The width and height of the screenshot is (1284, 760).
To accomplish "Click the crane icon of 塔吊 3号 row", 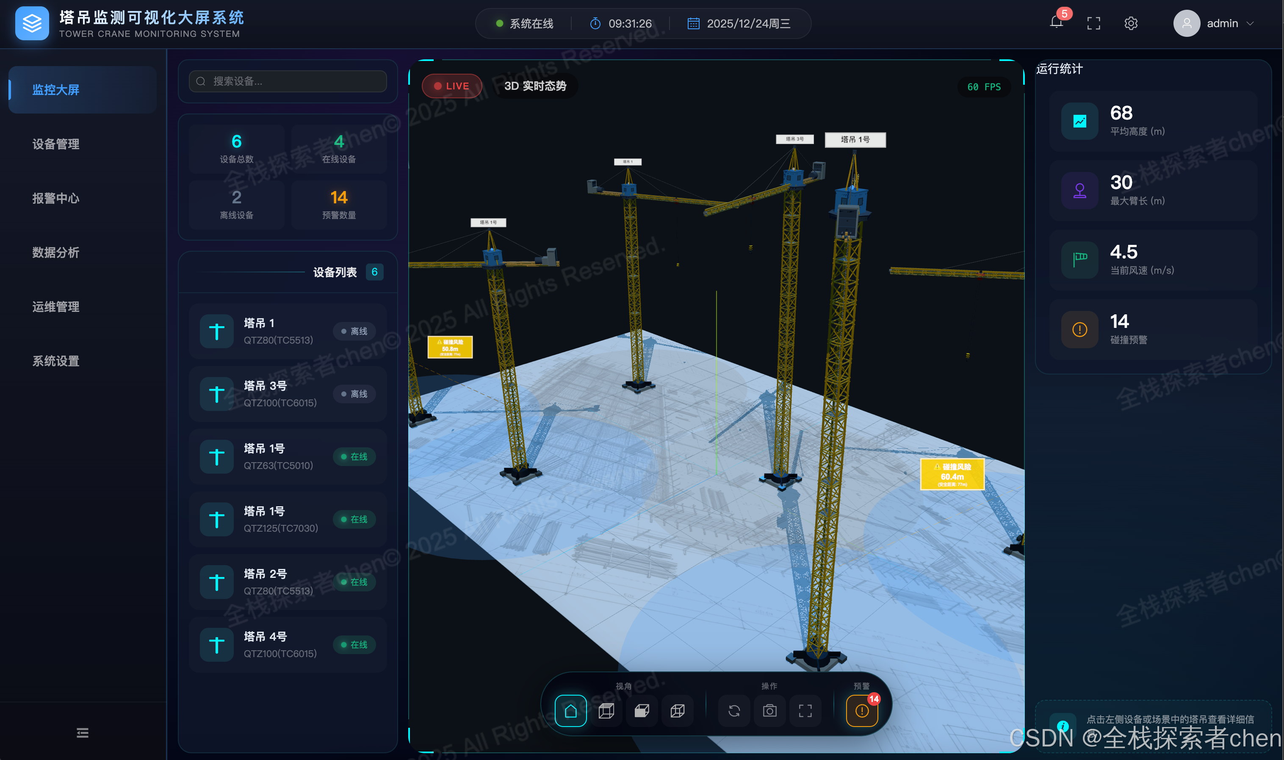I will pyautogui.click(x=216, y=394).
